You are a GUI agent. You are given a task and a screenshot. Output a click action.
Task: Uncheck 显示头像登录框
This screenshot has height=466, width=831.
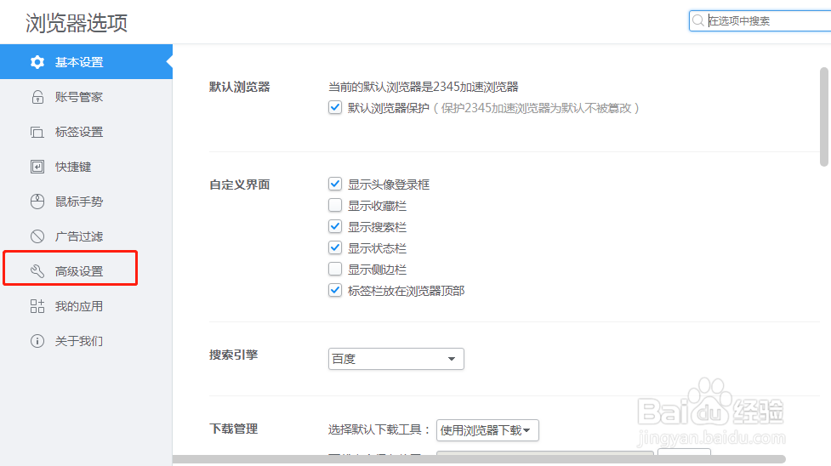(335, 184)
